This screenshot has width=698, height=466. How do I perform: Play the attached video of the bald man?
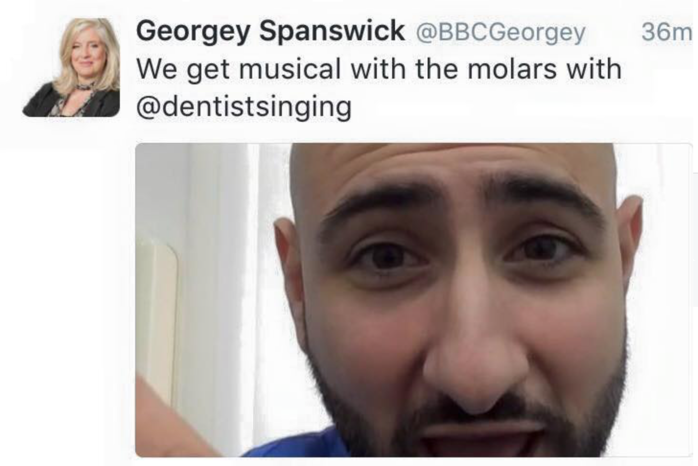point(413,300)
